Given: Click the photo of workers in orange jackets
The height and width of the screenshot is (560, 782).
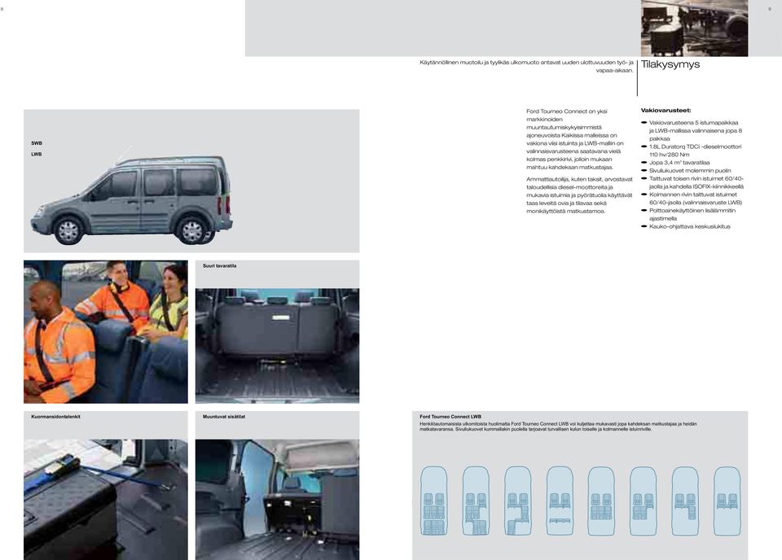Looking at the screenshot, I should 106,331.
